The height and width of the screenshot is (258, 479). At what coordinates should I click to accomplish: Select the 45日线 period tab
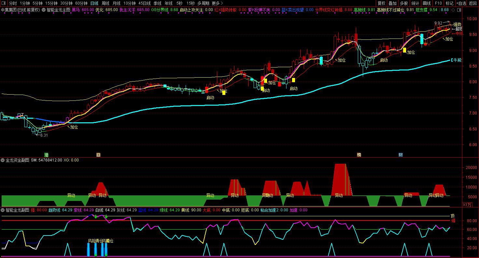(x=145, y=3)
